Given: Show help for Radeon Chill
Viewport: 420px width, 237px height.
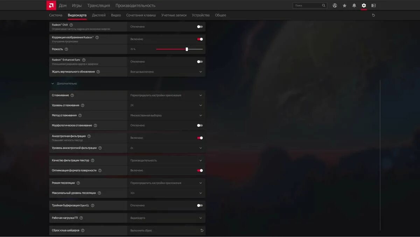Looking at the screenshot, I should pos(71,25).
